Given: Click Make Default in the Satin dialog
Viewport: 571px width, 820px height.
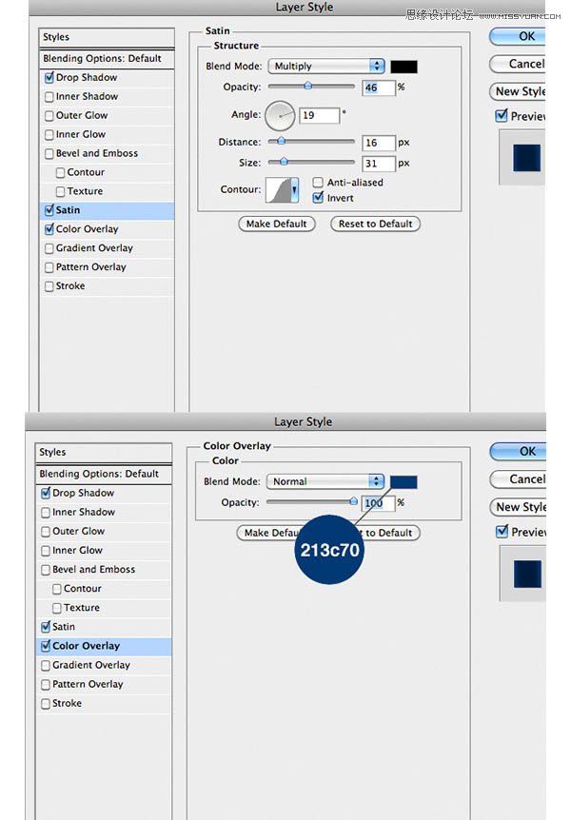Looking at the screenshot, I should click(277, 224).
